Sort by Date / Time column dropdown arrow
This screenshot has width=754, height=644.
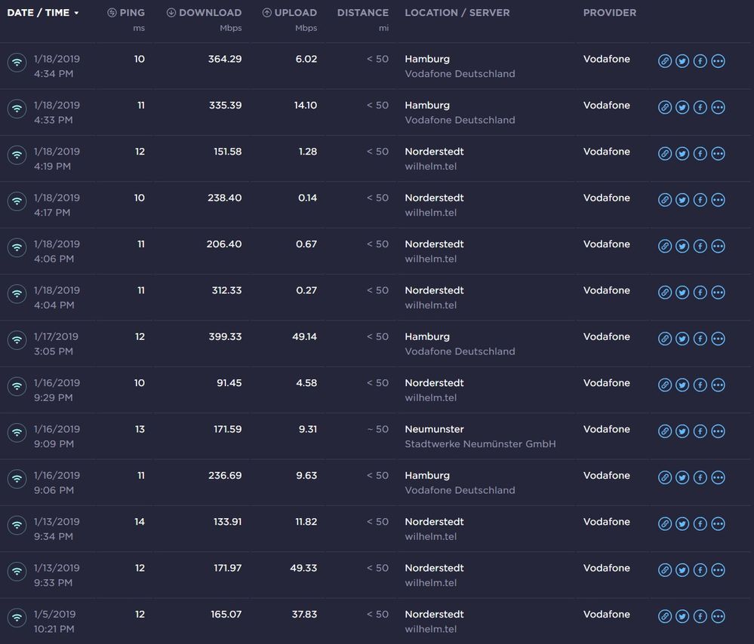(76, 13)
